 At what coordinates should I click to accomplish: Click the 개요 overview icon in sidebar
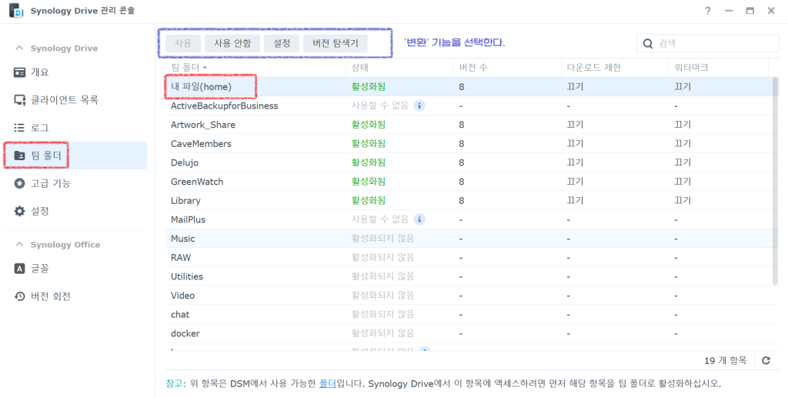tap(19, 72)
